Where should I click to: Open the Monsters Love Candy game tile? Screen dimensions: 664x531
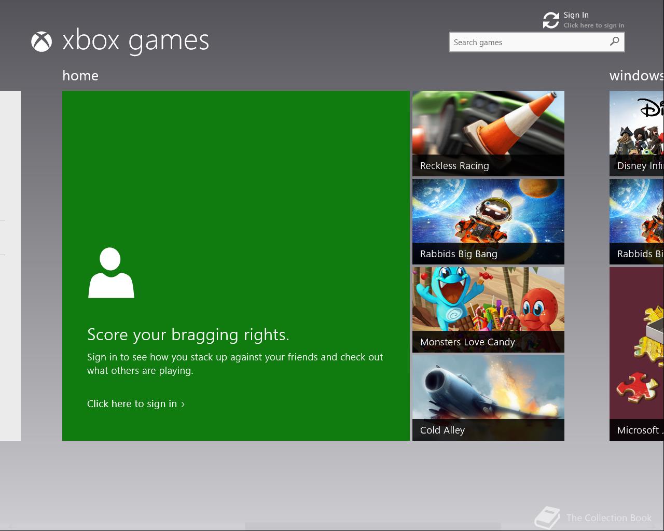tap(488, 310)
